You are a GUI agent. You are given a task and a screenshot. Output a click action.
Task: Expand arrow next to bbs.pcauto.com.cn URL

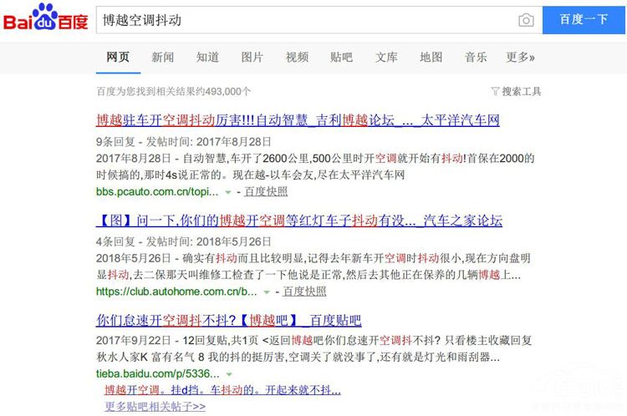[228, 192]
